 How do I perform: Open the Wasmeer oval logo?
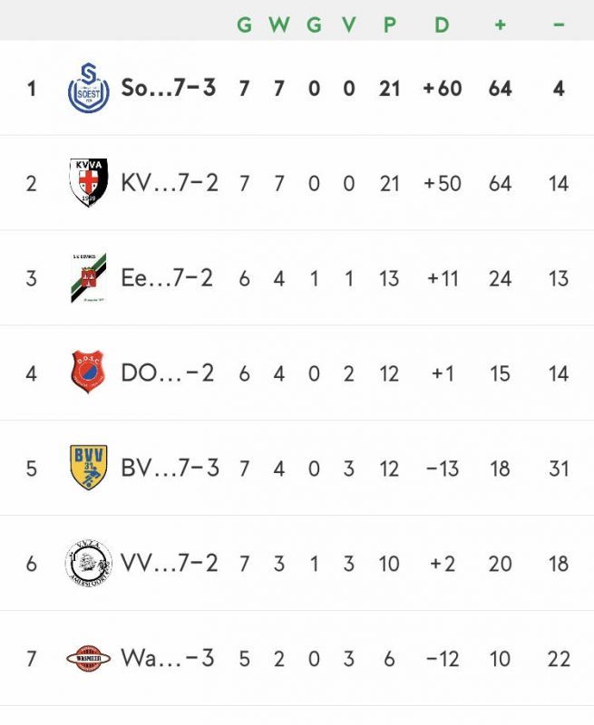88,658
